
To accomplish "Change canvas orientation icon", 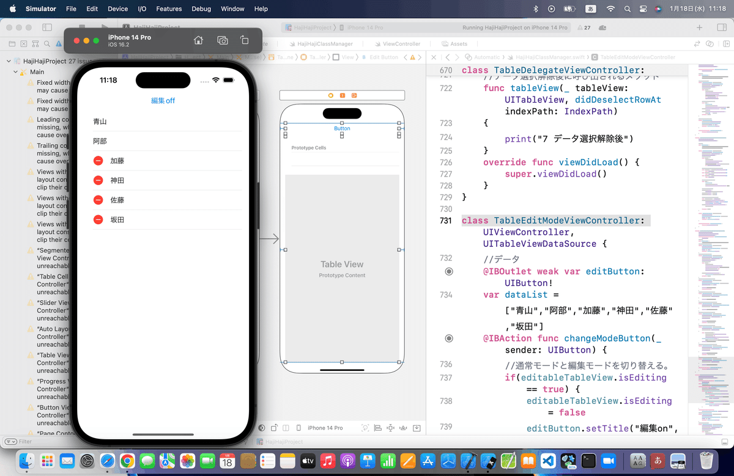I will 275,428.
